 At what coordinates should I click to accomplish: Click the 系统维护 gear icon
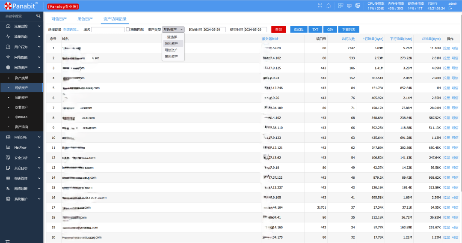(8, 199)
